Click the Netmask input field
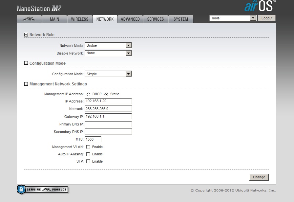Screen dimensions: 294x202 pos(108,109)
